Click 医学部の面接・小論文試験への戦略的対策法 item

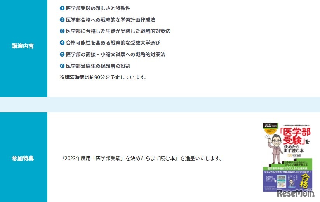click(x=115, y=54)
